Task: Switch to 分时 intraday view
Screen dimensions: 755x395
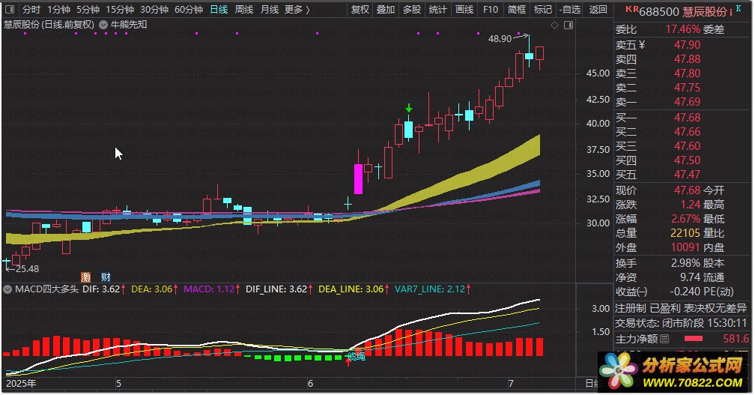Action: [31, 9]
